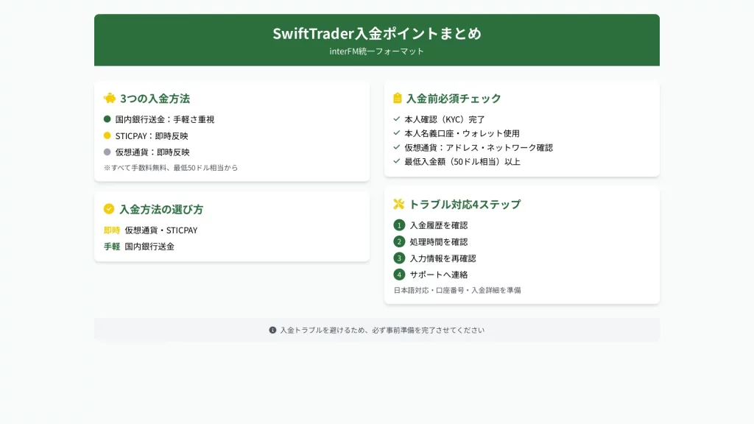The width and height of the screenshot is (754, 424).
Task: Click the green 手軽 label
Action: 112,247
